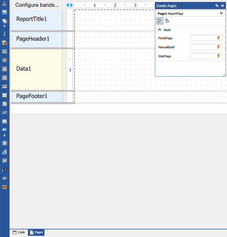Select the HTML object tool
This screenshot has height=237, width=227.
point(5,178)
